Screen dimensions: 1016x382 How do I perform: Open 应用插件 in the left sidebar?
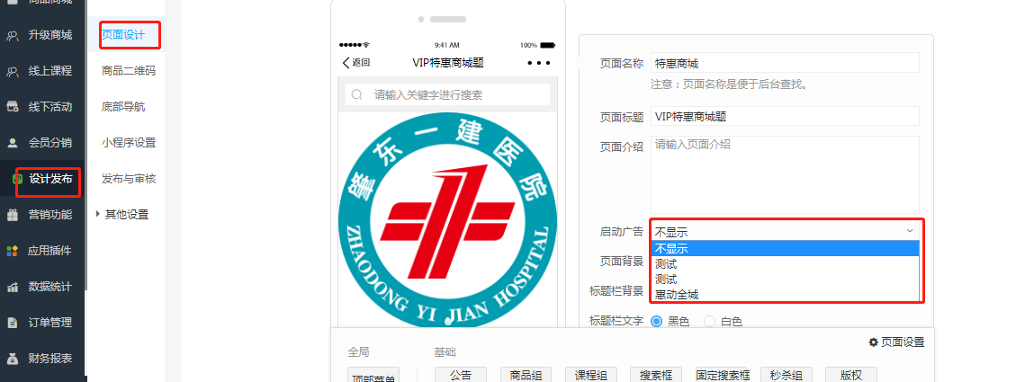[x=42, y=251]
